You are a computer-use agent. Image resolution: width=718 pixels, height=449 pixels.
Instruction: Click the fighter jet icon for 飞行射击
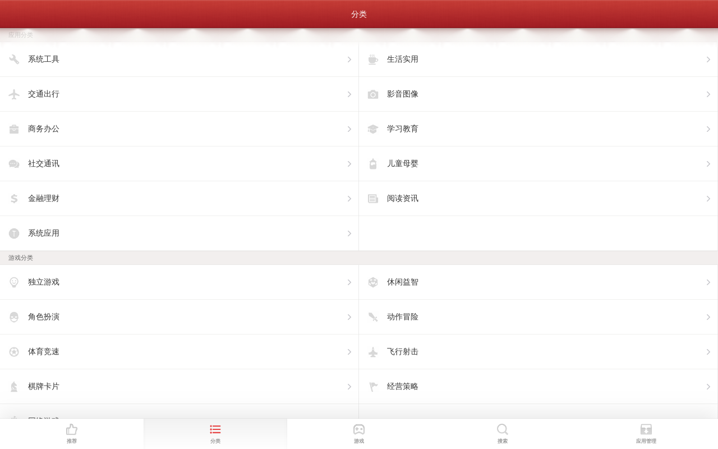pyautogui.click(x=373, y=352)
